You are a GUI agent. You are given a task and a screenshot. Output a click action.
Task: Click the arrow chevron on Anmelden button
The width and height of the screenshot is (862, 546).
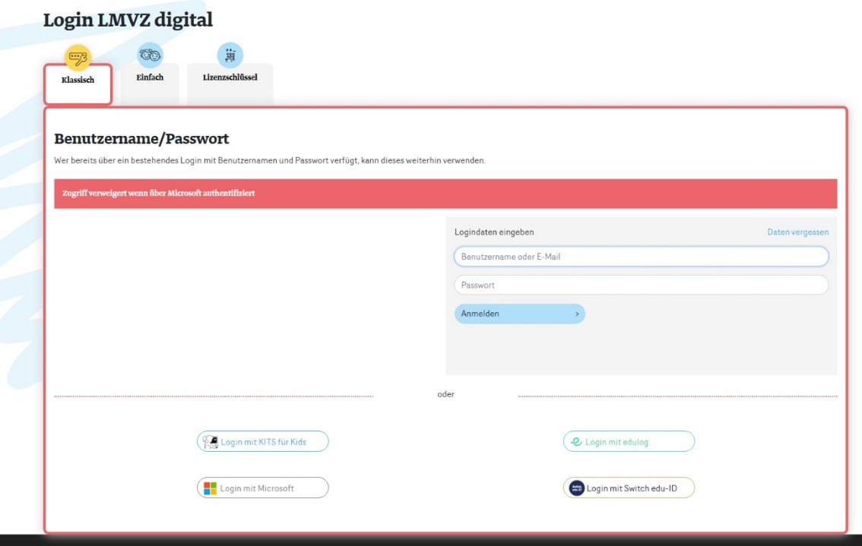pyautogui.click(x=577, y=314)
